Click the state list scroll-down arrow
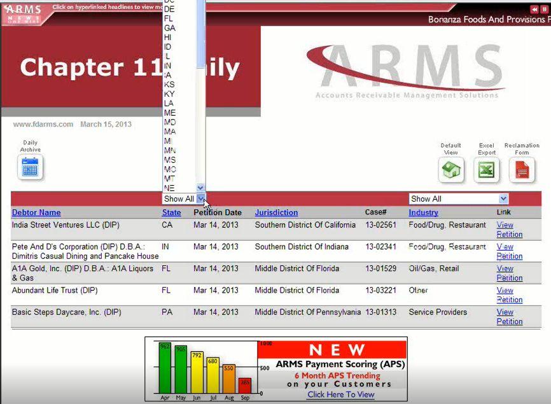The height and width of the screenshot is (404, 551). click(200, 188)
